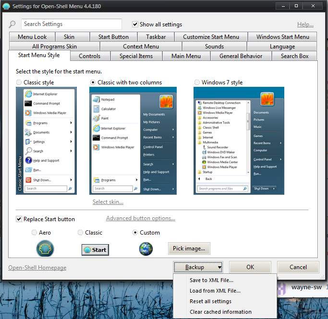Open the Context Menu tab
This screenshot has height=319, width=328.
click(x=141, y=47)
